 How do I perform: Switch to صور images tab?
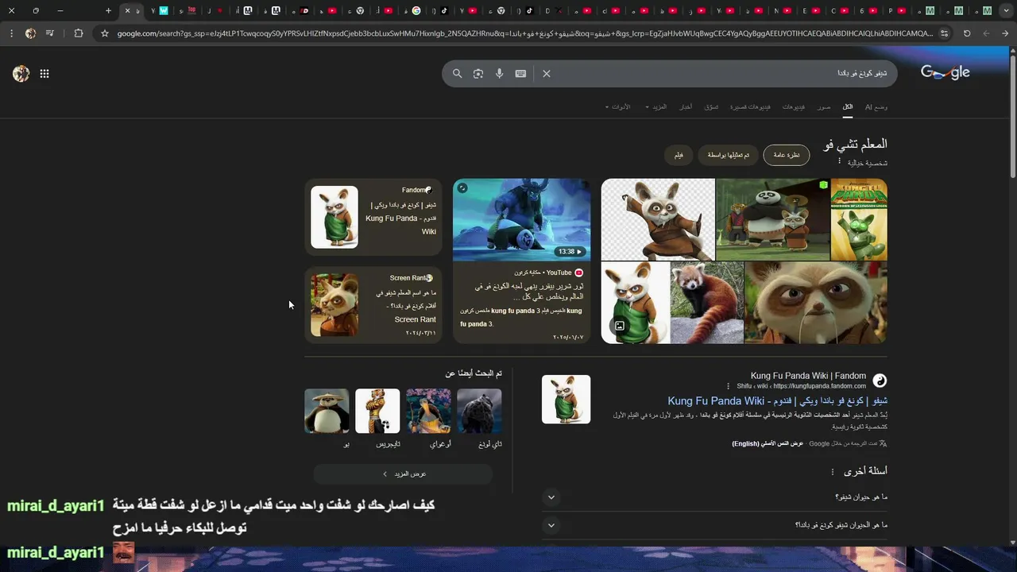[x=825, y=106]
